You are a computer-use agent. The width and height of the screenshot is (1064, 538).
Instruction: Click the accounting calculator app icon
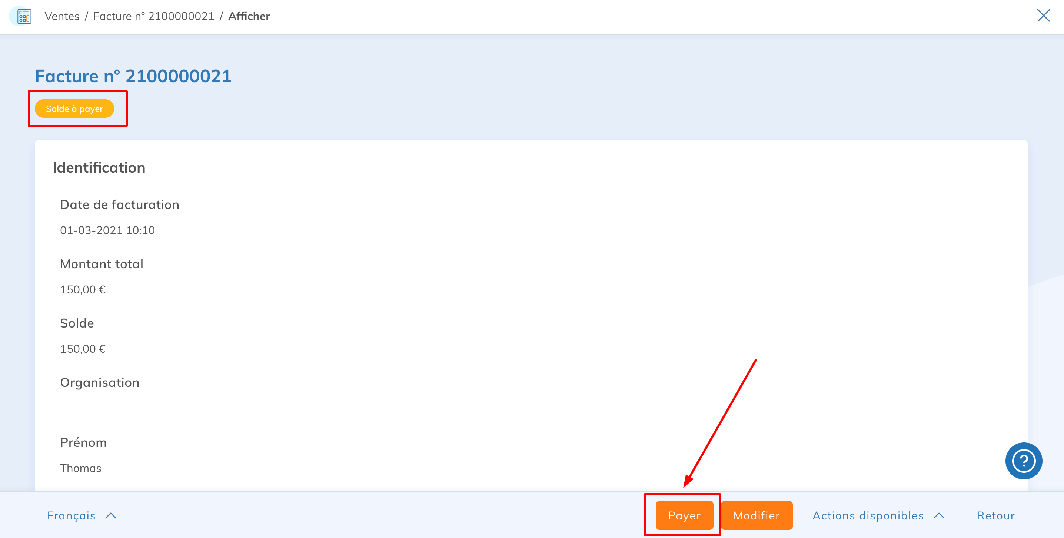coord(24,16)
